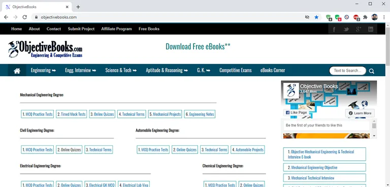Click the red extension icon with badge
The image size is (390, 187).
pyautogui.click(x=356, y=17)
